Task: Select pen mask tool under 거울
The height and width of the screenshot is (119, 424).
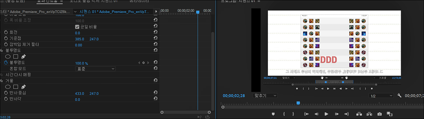Action: click(24, 87)
